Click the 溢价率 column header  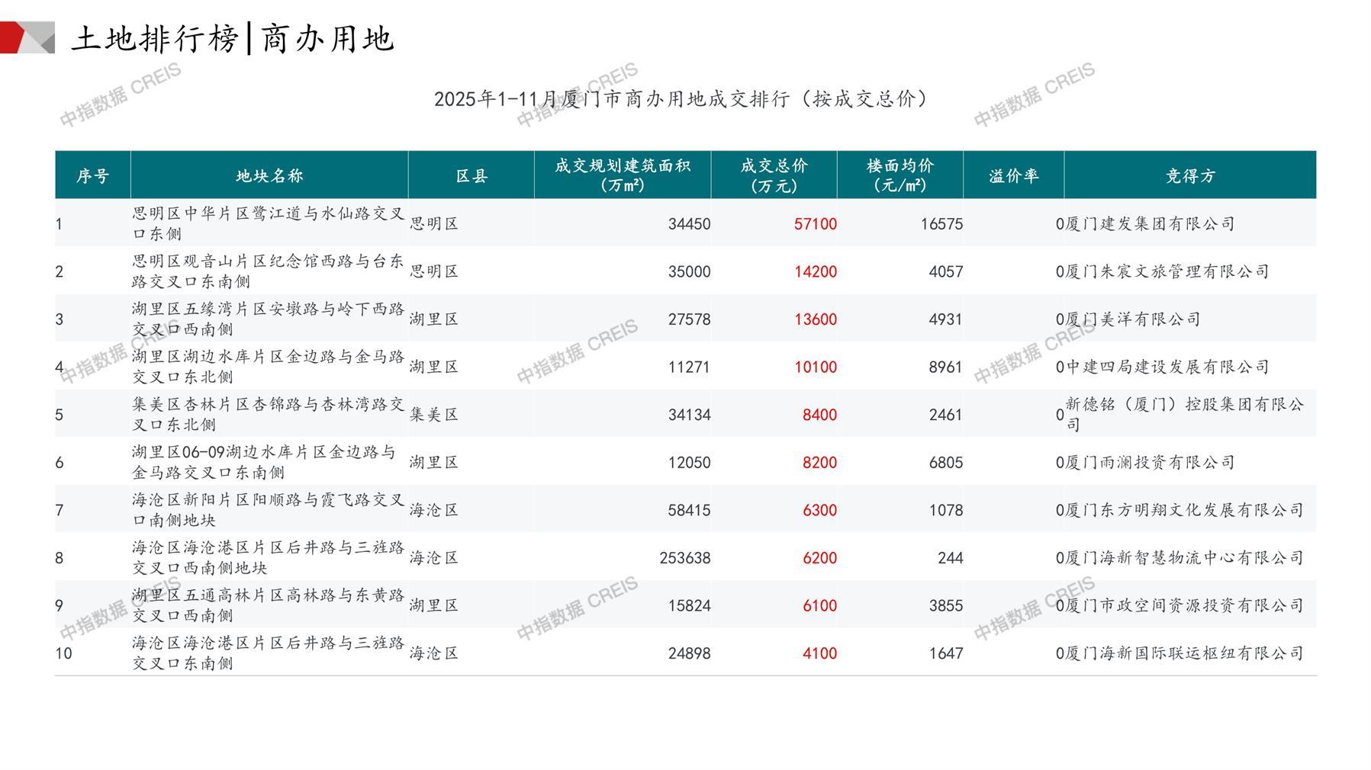(x=1013, y=176)
